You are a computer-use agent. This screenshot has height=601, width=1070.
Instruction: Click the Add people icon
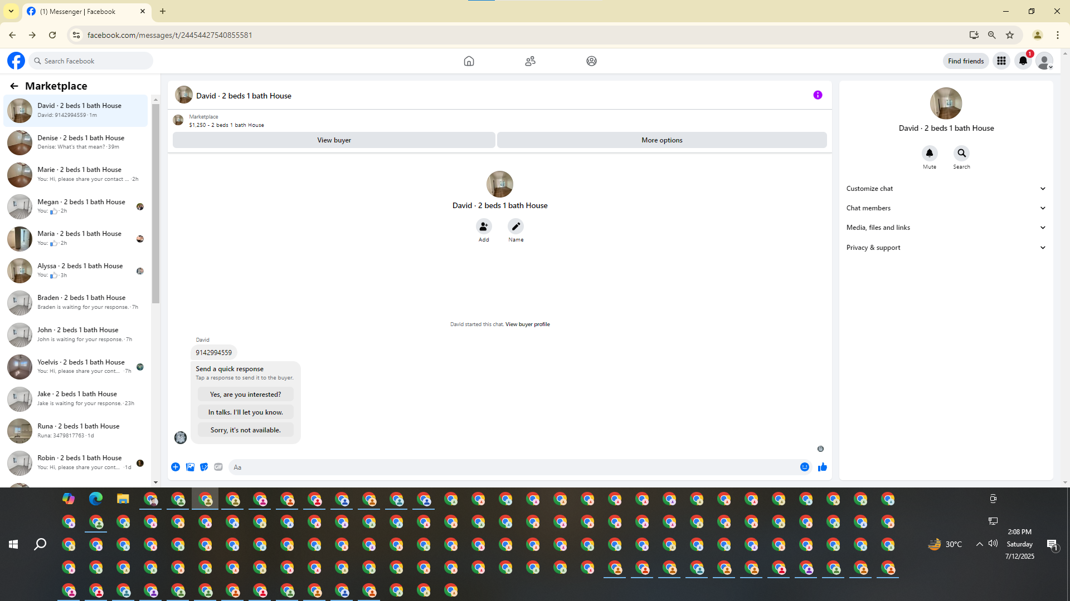coord(484,226)
